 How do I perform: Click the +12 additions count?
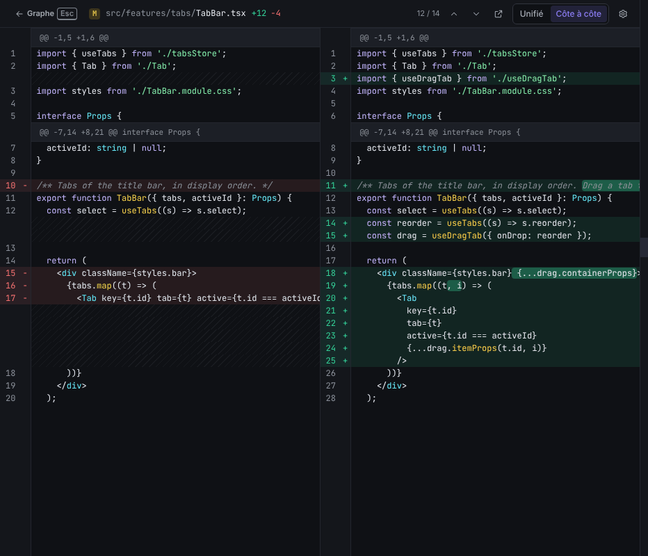[x=259, y=13]
